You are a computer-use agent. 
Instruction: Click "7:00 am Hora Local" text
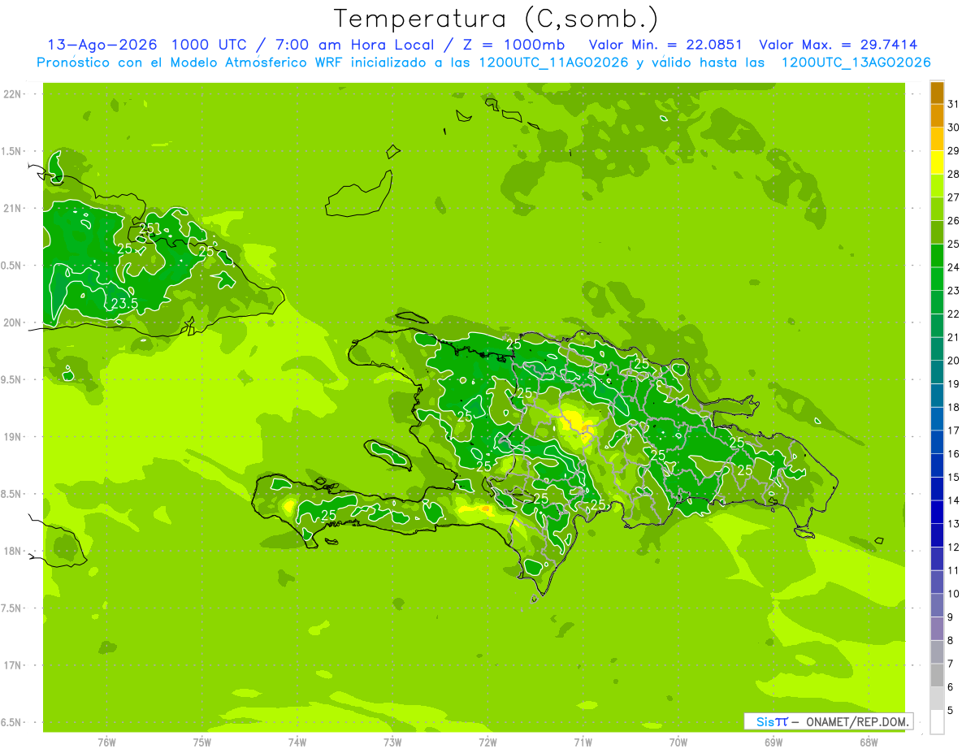tap(353, 45)
